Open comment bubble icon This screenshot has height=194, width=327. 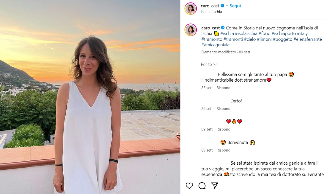(x=202, y=186)
